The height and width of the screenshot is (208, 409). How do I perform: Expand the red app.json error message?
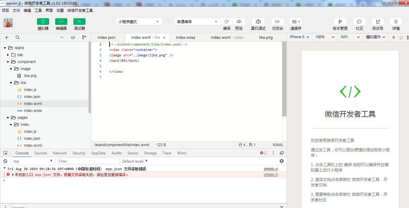13,175
